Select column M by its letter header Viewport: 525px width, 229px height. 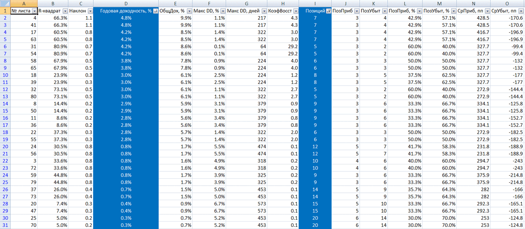tap(440, 3)
